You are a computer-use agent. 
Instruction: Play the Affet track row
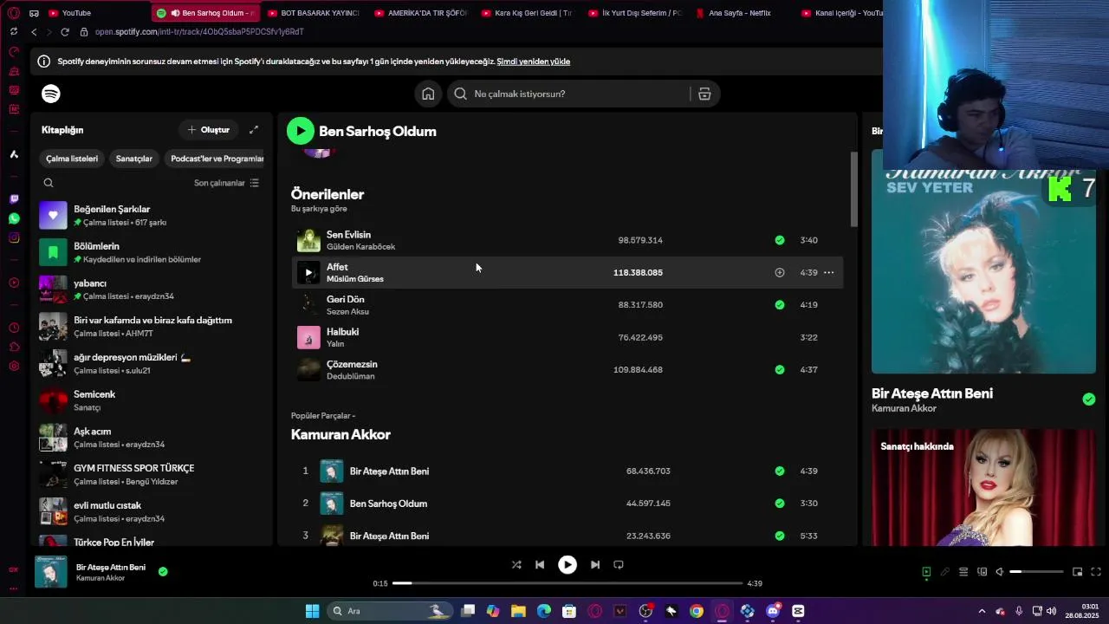(567, 272)
